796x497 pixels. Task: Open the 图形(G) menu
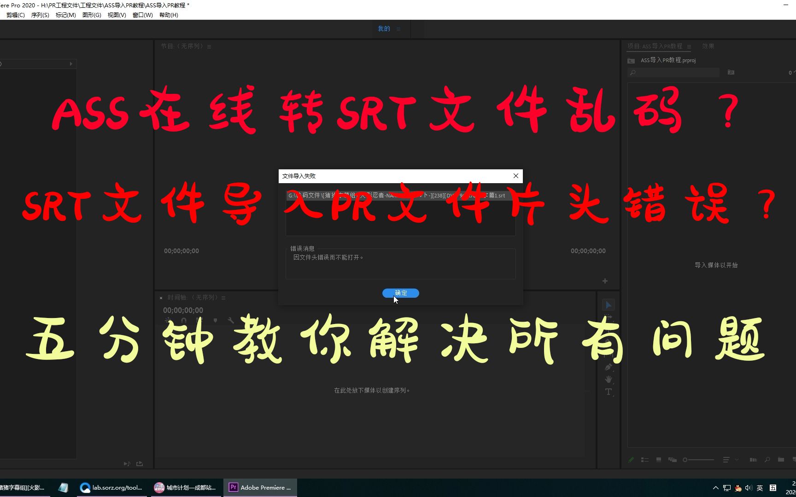click(92, 15)
